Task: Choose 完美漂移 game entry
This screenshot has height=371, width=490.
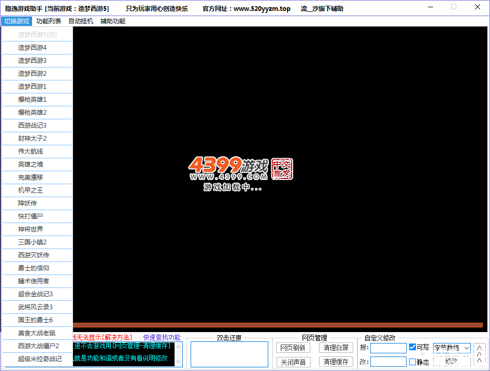Action: pyautogui.click(x=37, y=177)
